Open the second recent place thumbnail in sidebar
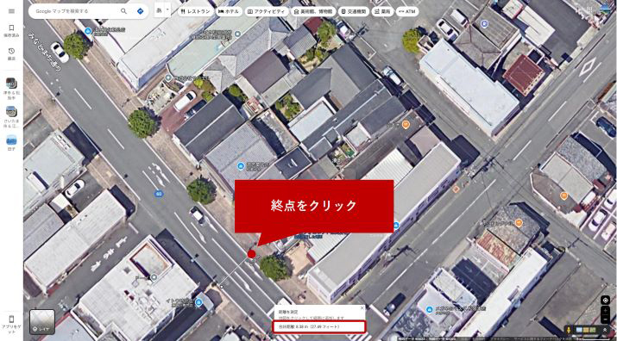The image size is (617, 341). 11,112
